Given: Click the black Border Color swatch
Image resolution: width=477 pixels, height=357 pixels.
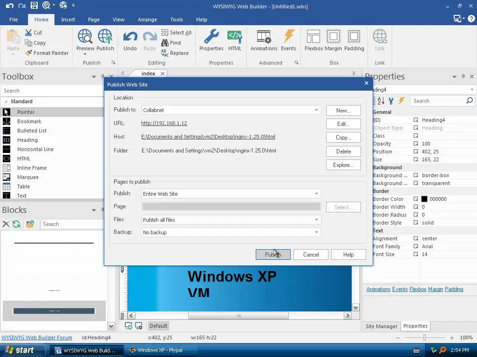Looking at the screenshot, I should 424,199.
